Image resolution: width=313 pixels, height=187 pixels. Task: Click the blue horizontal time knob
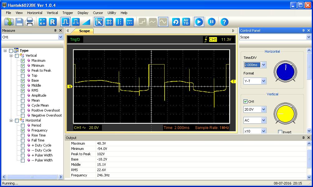(285, 71)
